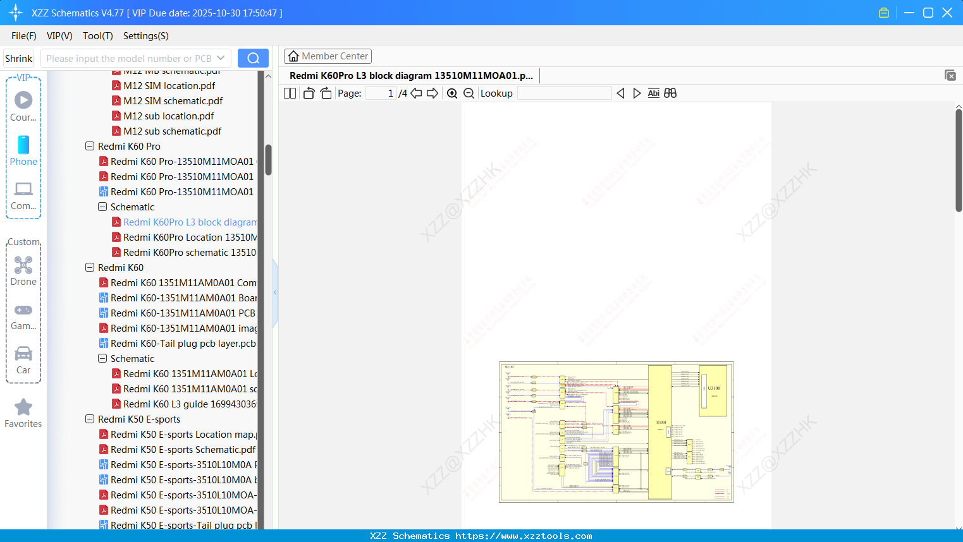Screen dimensions: 963x542
Task: Select the two-page view icon
Action: pyautogui.click(x=289, y=93)
